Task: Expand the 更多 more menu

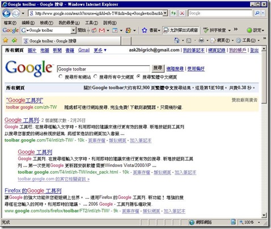Action: coord(100,50)
